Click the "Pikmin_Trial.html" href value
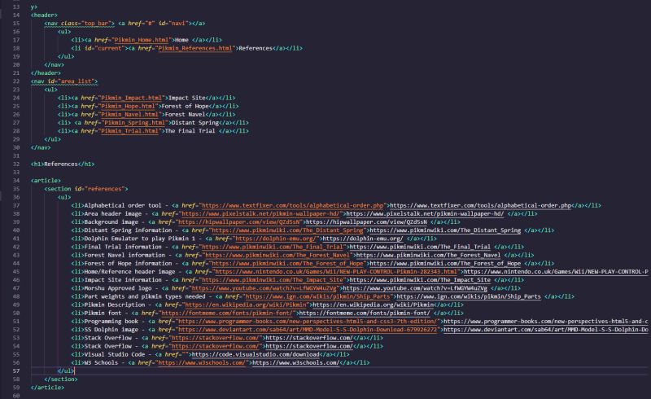The width and height of the screenshot is (651, 399). click(129, 131)
